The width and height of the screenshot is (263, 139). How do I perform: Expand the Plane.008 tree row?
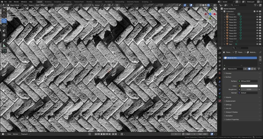click(x=225, y=33)
